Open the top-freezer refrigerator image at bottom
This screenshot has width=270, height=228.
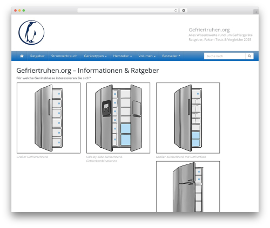pyautogui.click(x=188, y=186)
